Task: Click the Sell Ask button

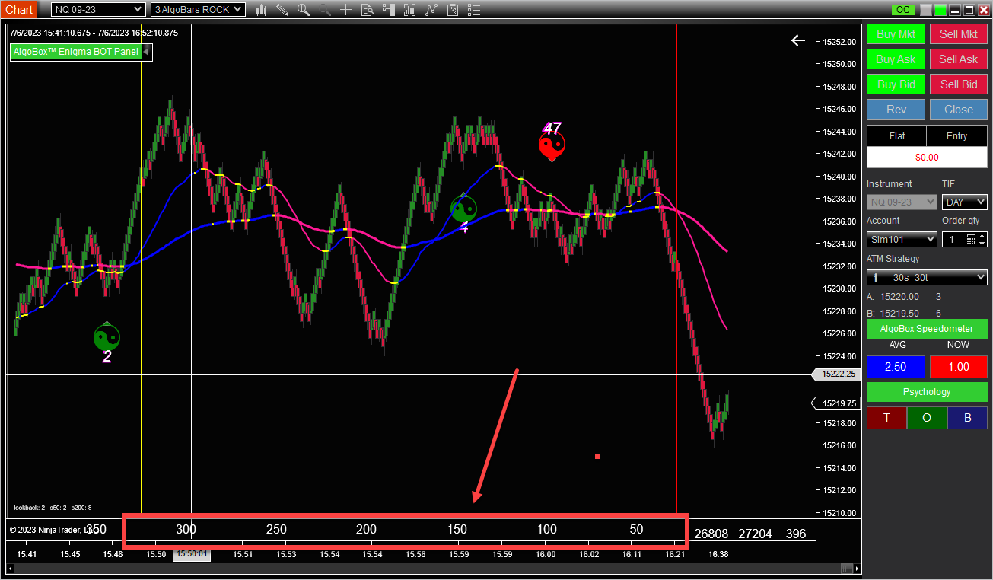Action: coord(959,59)
